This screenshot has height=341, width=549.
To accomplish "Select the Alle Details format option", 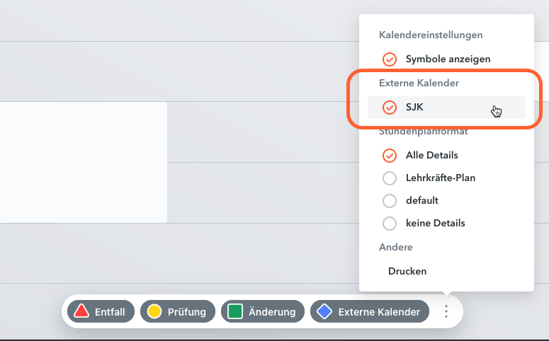I will coord(389,156).
